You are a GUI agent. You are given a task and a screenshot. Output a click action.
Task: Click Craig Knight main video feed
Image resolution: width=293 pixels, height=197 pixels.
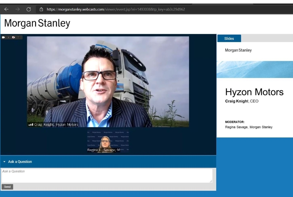(x=108, y=82)
